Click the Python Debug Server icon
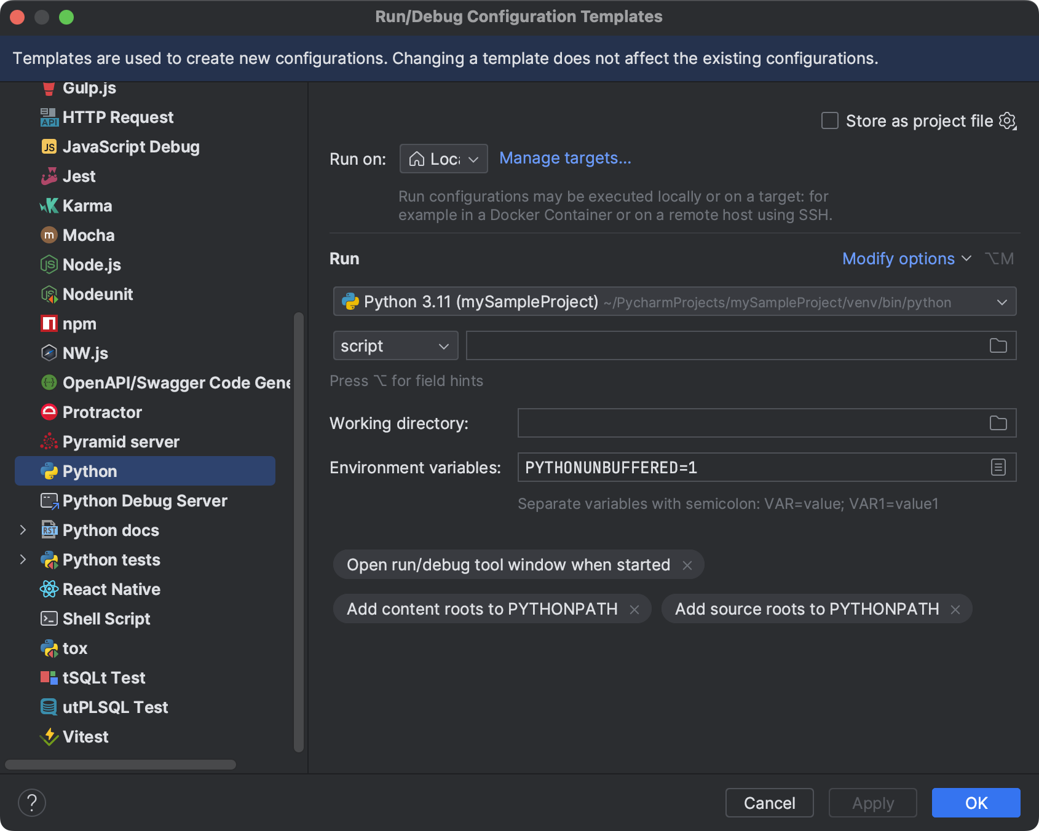The width and height of the screenshot is (1039, 831). tap(49, 501)
